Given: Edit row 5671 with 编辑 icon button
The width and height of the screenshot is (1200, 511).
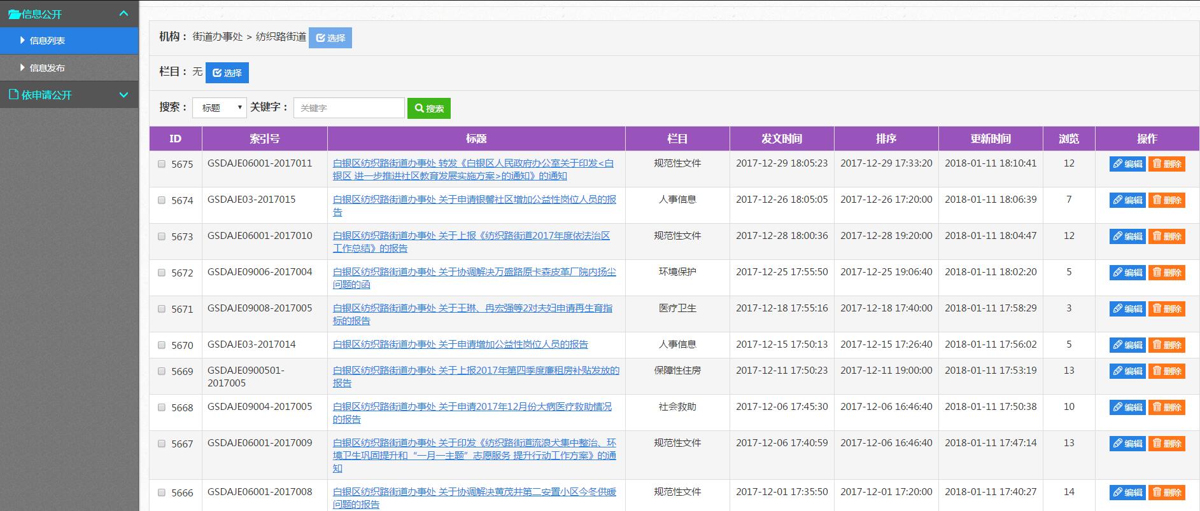Looking at the screenshot, I should pyautogui.click(x=1127, y=309).
